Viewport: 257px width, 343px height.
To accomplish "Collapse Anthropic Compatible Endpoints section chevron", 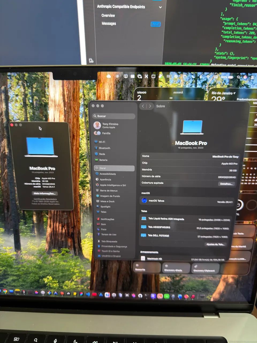I will tap(160, 7).
